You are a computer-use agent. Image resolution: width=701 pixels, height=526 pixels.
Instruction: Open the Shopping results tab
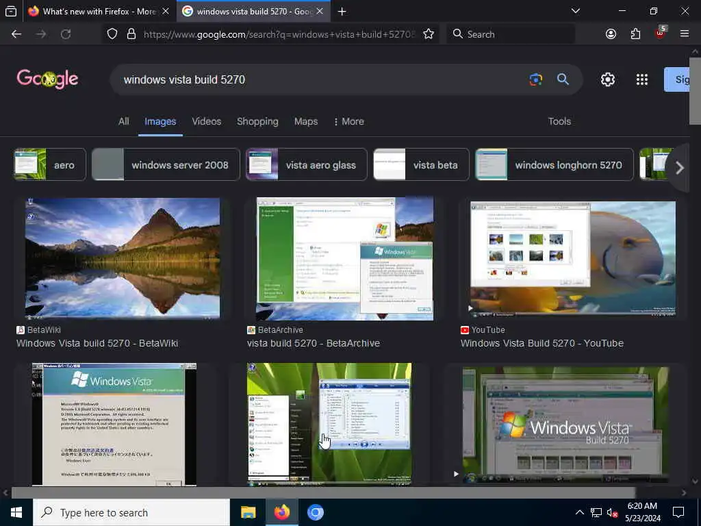257,121
